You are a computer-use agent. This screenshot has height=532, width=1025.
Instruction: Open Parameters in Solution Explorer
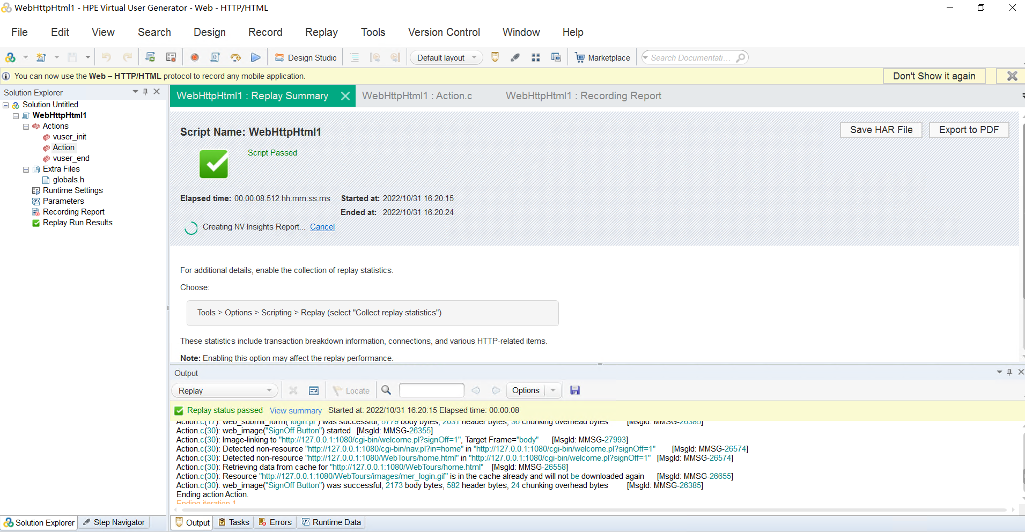(63, 201)
